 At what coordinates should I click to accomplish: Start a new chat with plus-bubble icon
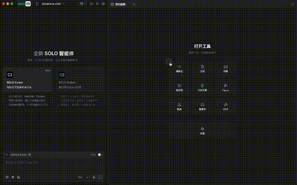click(91, 4)
